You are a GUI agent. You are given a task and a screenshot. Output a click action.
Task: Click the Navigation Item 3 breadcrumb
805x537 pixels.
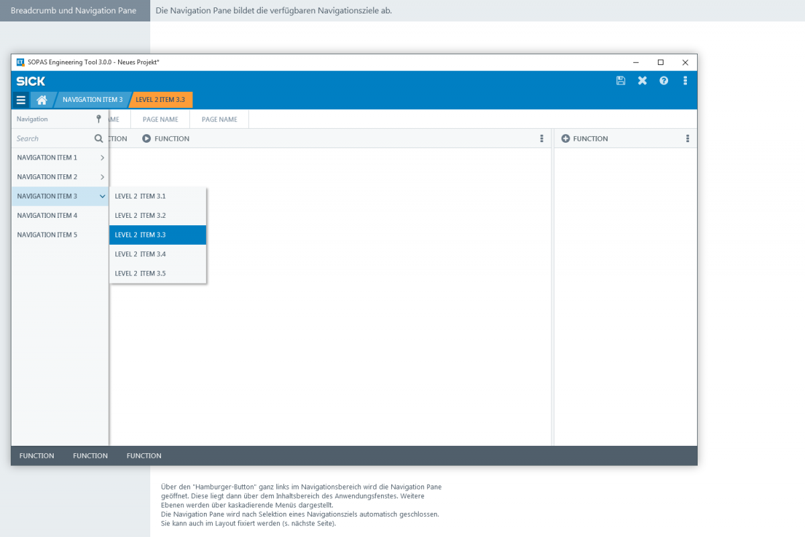click(93, 100)
